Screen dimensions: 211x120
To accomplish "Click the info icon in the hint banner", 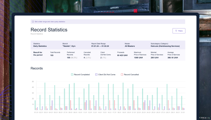I will coord(33,22).
